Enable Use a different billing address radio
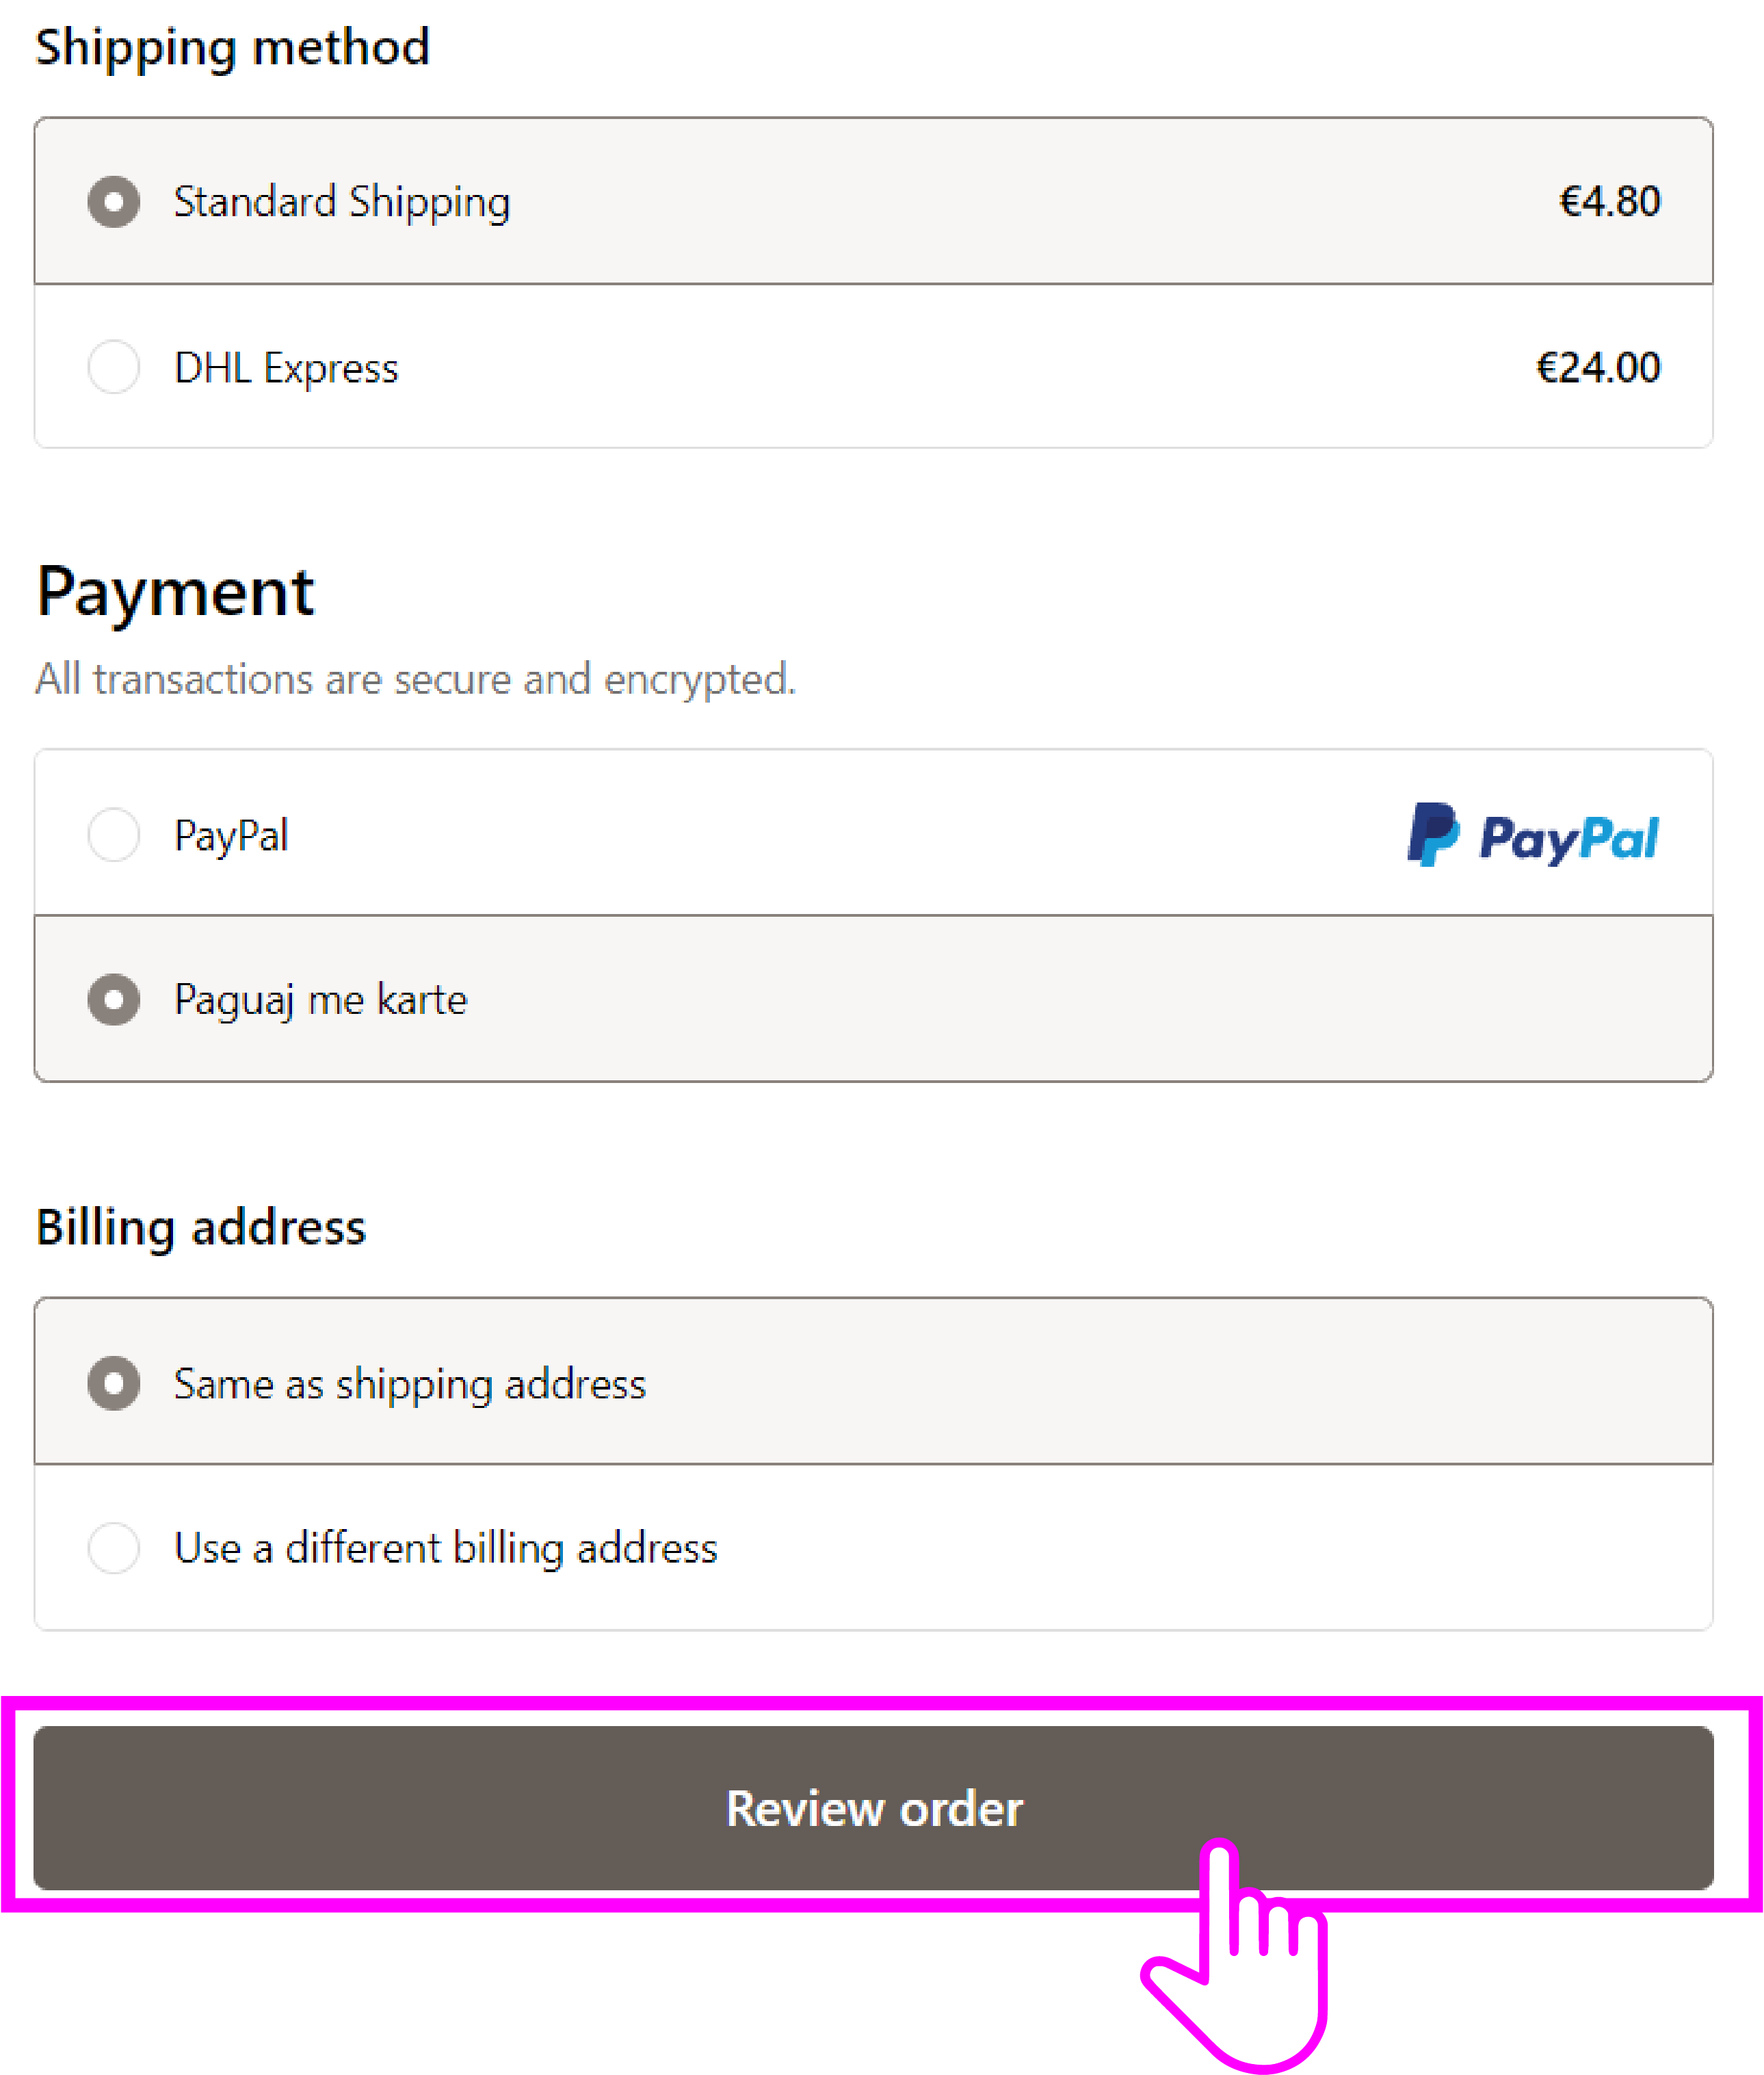The image size is (1764, 2075). click(114, 1548)
